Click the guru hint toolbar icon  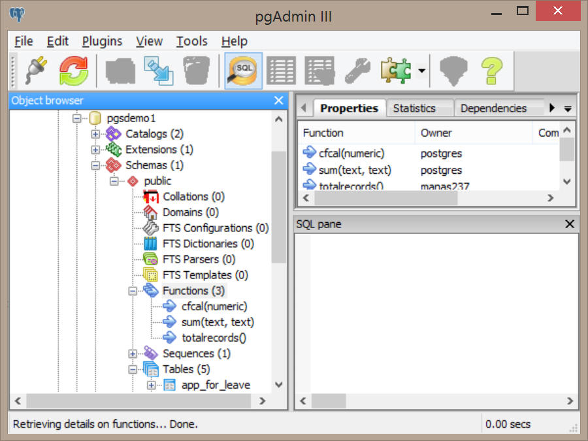(x=454, y=71)
